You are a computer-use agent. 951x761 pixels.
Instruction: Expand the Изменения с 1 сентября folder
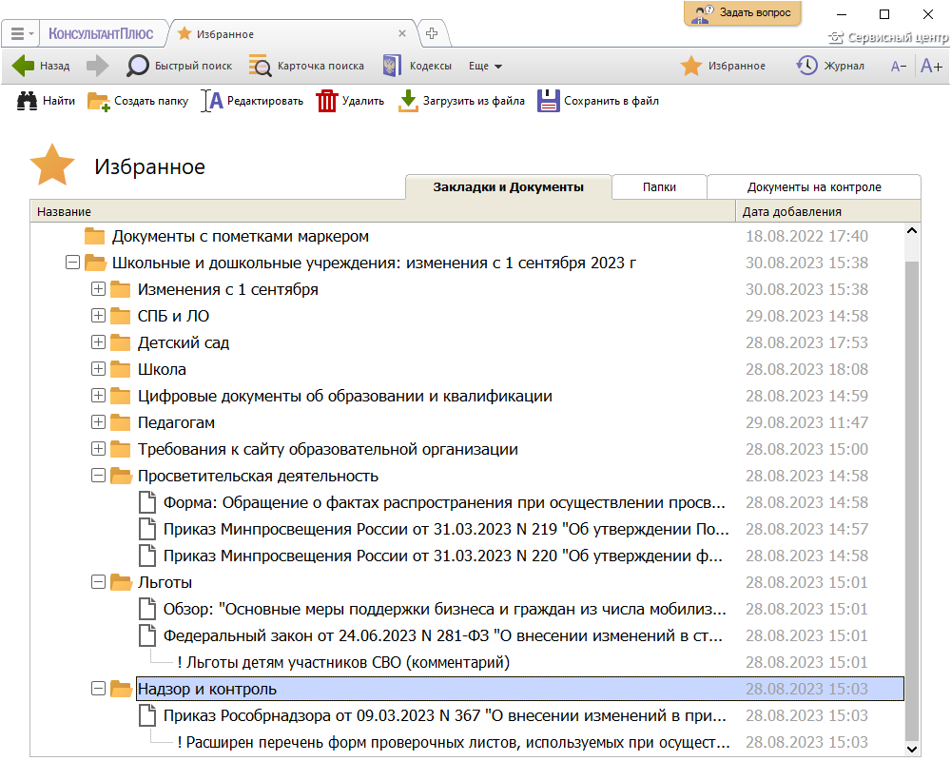coord(98,289)
